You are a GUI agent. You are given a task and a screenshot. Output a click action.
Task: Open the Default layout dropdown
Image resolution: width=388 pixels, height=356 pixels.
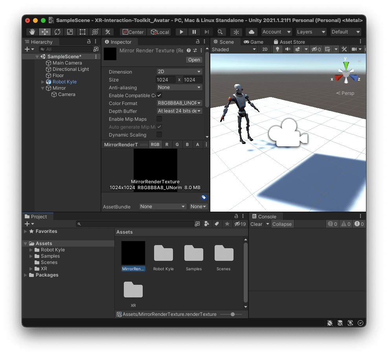tap(346, 32)
